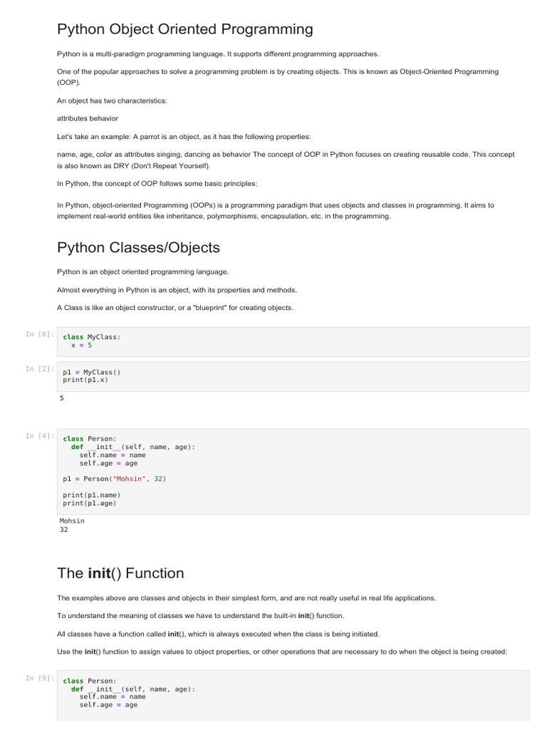Click the "The init() Function" heading
547x730 pixels.
tap(120, 573)
